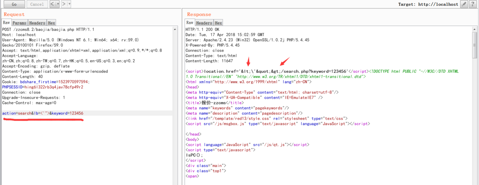Click the meta X-UA-Compatible line
Screen dimensions: 479x185
[x=254, y=98]
